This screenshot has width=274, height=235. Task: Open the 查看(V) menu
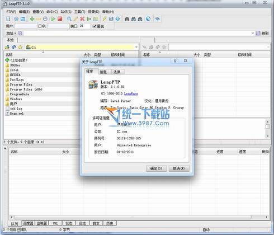(38, 12)
